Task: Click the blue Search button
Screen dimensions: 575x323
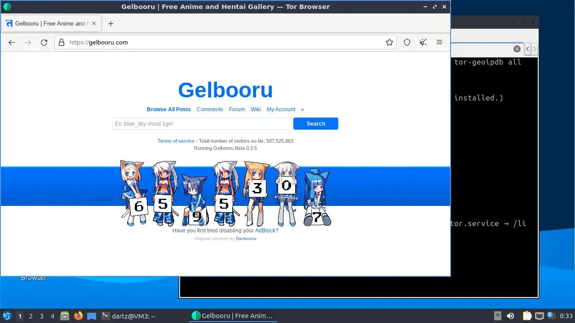Action: tap(316, 124)
